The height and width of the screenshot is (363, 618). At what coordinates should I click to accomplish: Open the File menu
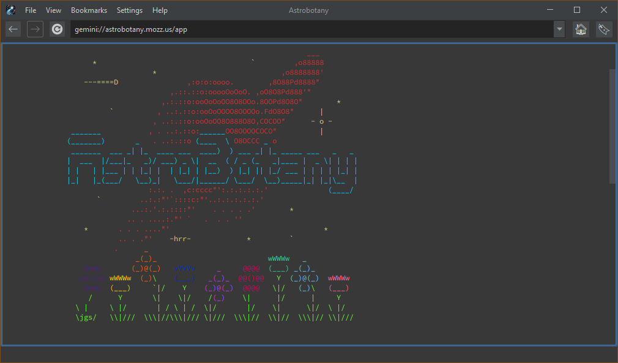coord(31,10)
